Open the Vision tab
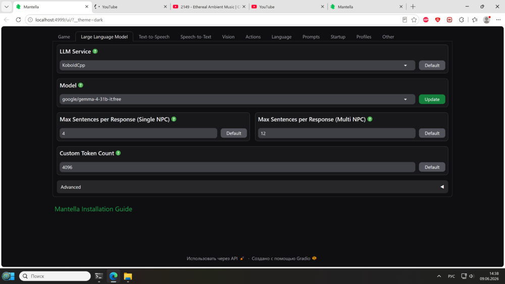 (x=228, y=37)
